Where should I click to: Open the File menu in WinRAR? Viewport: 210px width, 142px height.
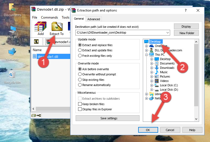[35, 17]
